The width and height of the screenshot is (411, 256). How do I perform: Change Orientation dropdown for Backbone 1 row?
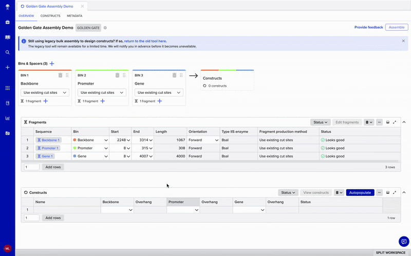203,140
